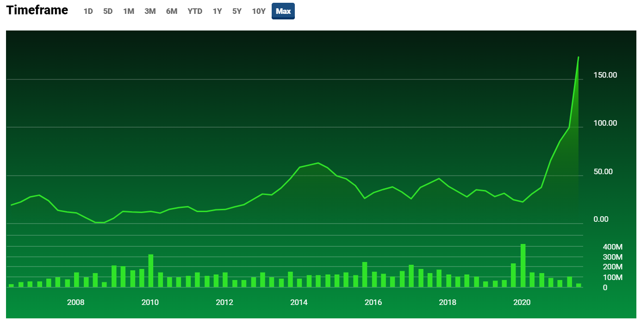This screenshot has height=329, width=641.
Task: Click the highlighted Max timeframe button
Action: [283, 11]
